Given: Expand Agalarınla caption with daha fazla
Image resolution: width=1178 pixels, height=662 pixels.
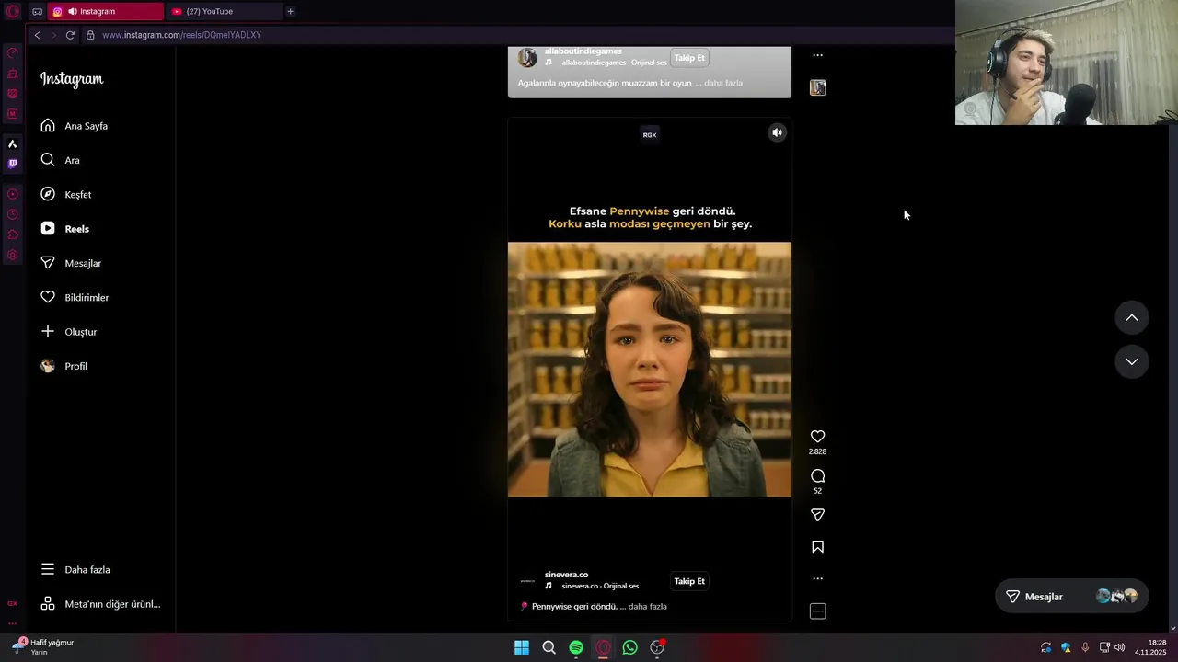Looking at the screenshot, I should point(723,83).
